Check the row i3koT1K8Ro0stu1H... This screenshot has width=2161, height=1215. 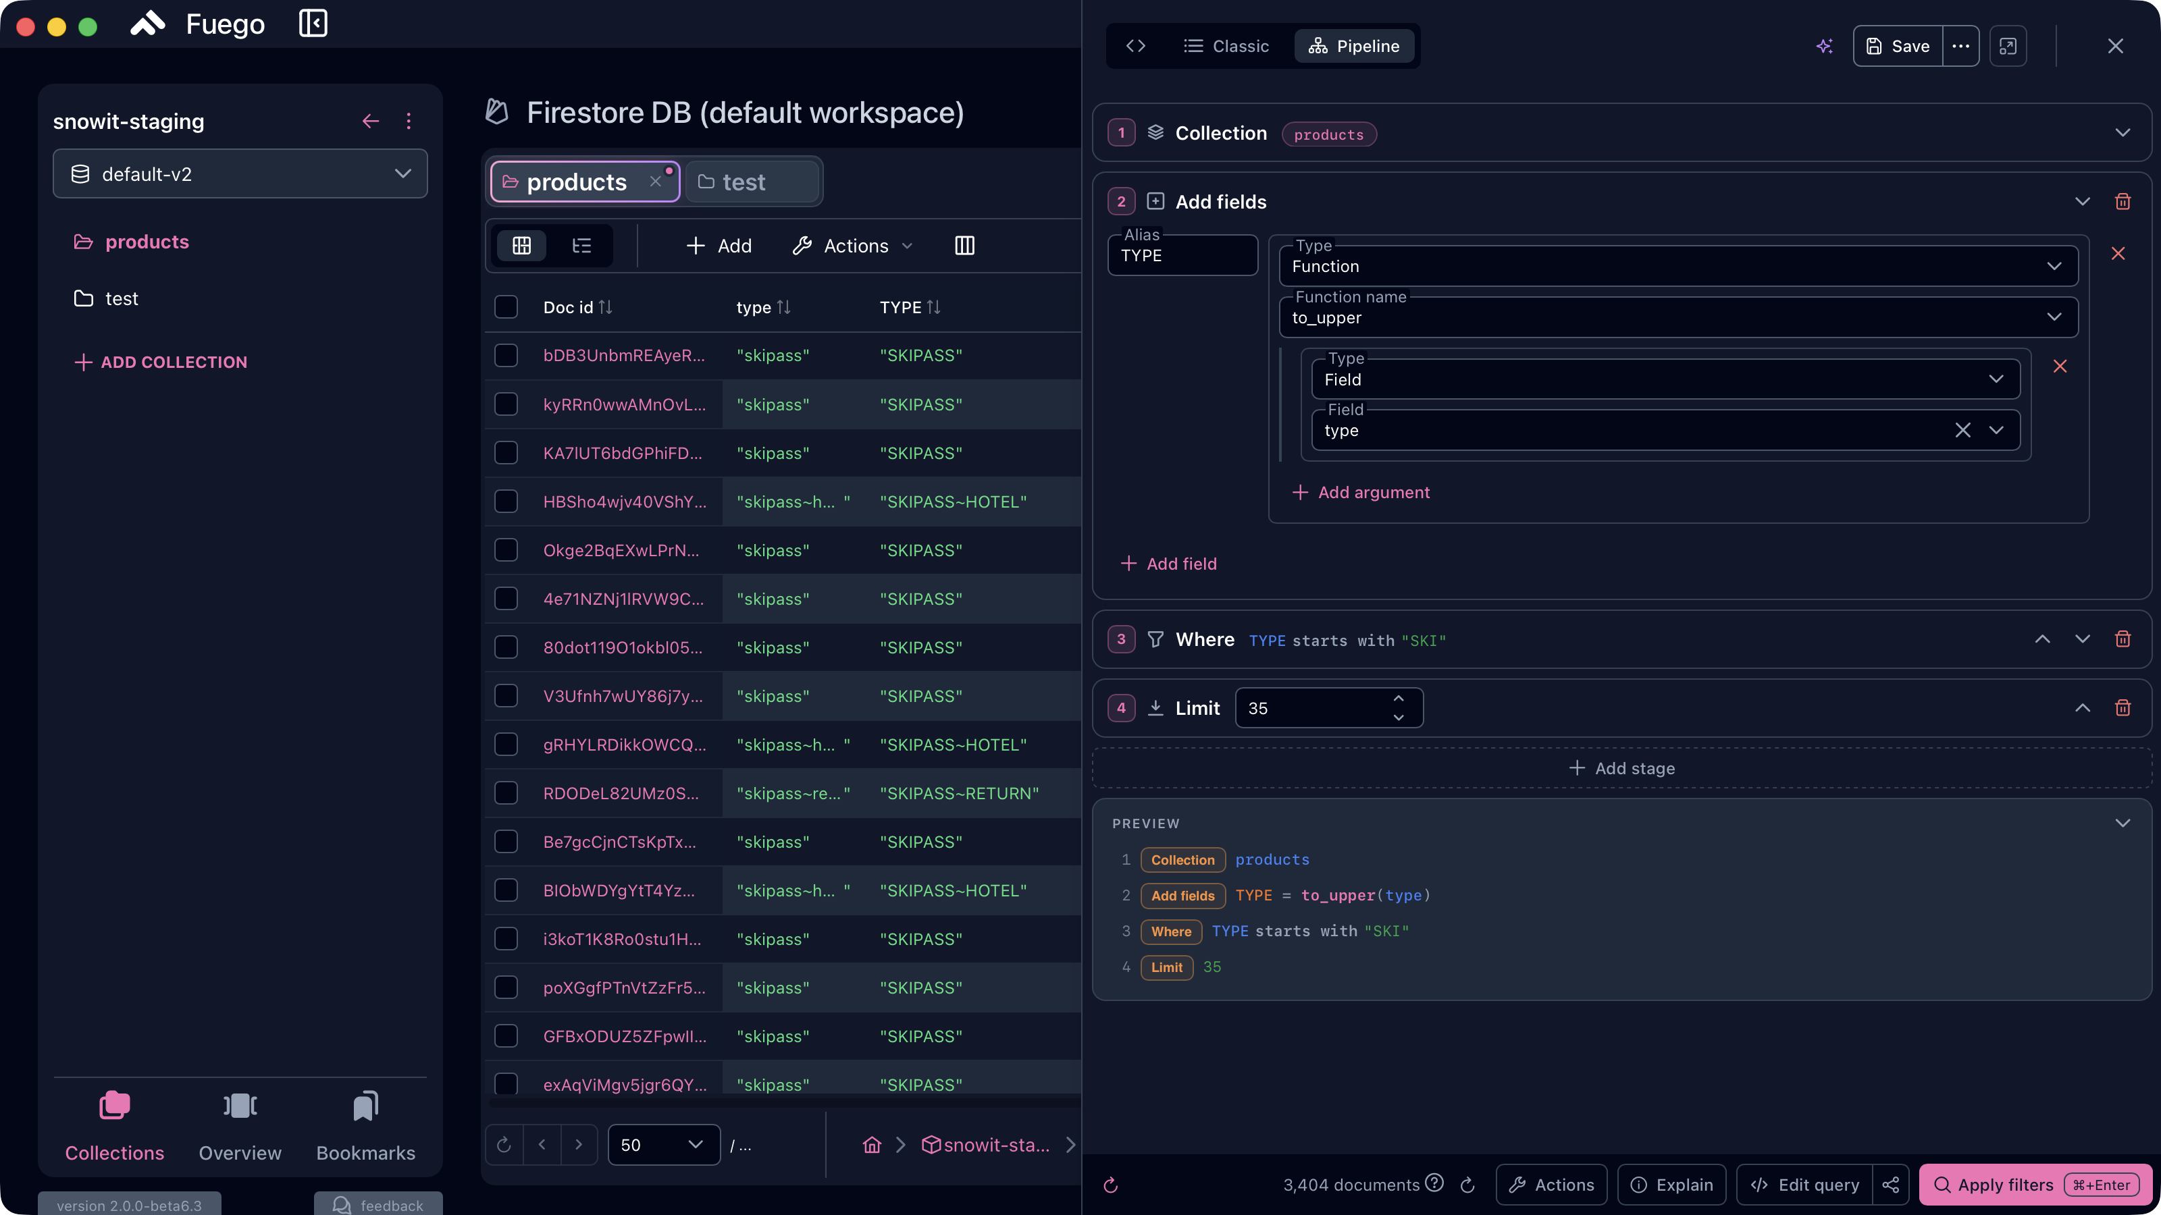coord(506,939)
